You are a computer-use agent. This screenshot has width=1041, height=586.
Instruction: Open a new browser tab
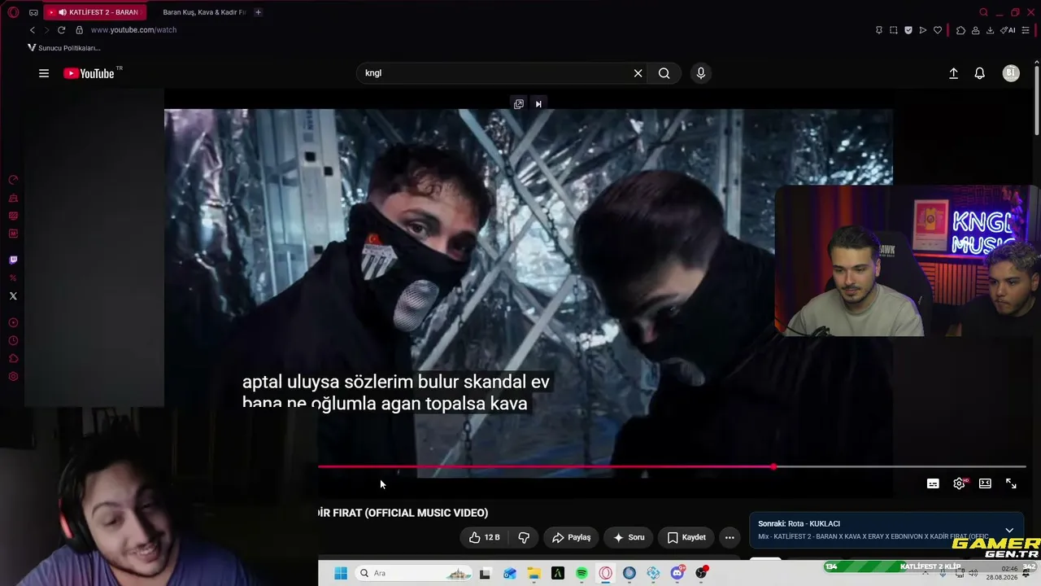point(259,12)
